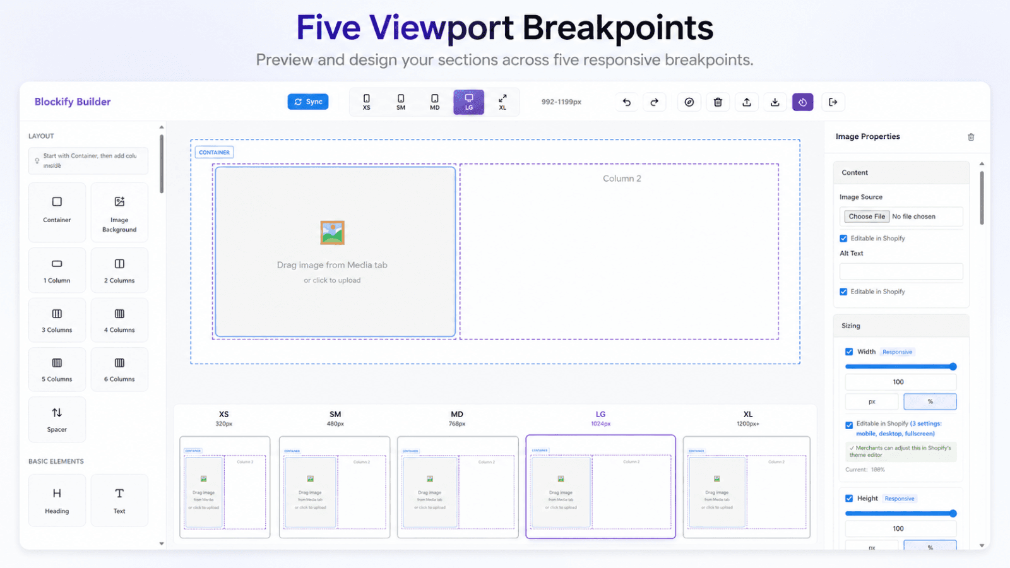Click the Sync button
Viewport: 1010px width, 568px height.
(308, 102)
